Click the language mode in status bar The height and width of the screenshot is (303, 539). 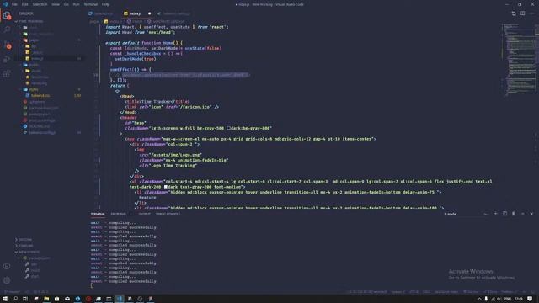[x=446, y=292]
